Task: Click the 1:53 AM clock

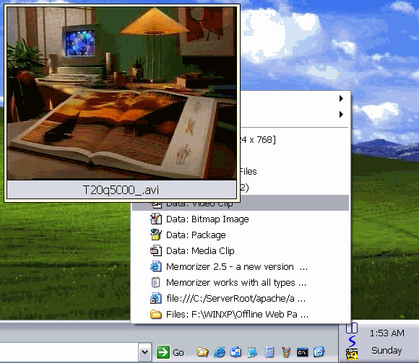Action: pyautogui.click(x=387, y=333)
